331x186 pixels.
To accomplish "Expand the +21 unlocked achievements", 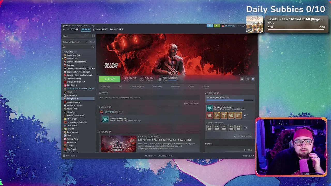I will [246, 115].
